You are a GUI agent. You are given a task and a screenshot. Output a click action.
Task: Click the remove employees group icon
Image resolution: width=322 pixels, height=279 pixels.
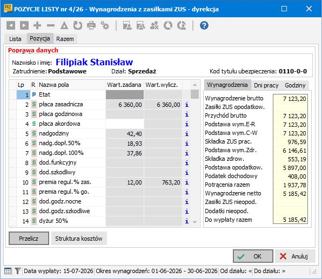[155, 26]
